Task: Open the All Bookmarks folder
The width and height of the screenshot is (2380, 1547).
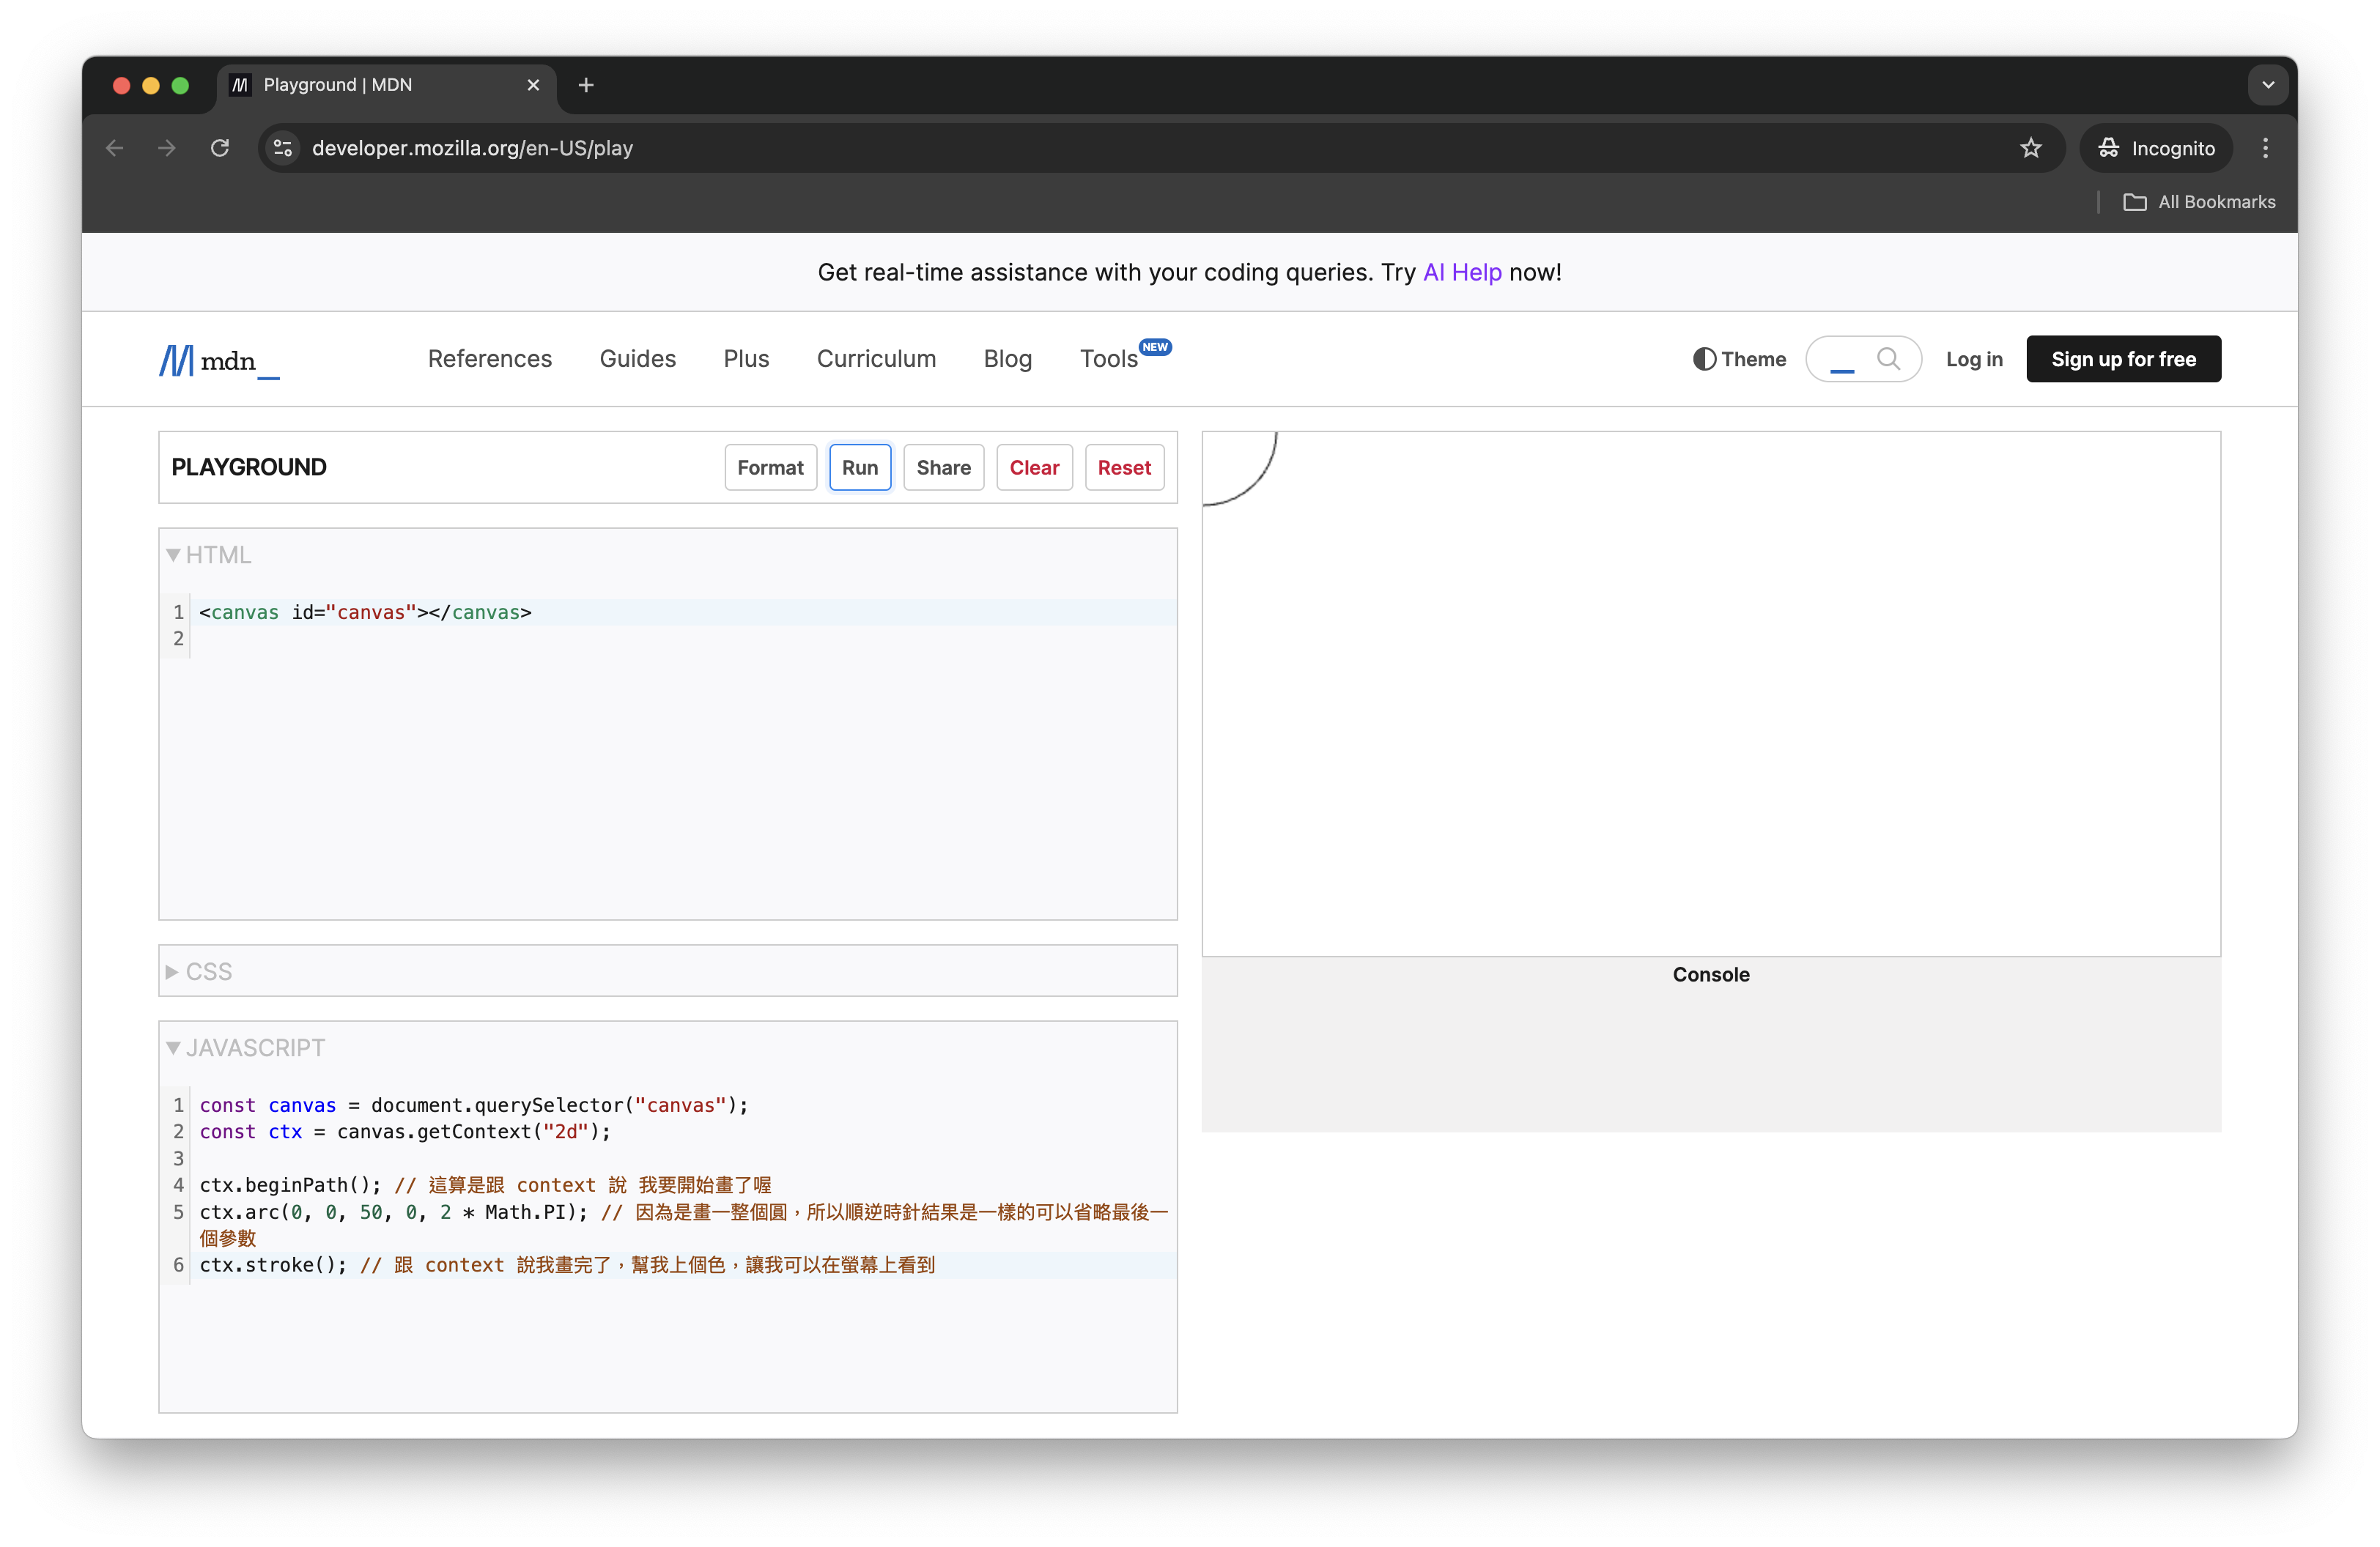Action: point(2199,202)
